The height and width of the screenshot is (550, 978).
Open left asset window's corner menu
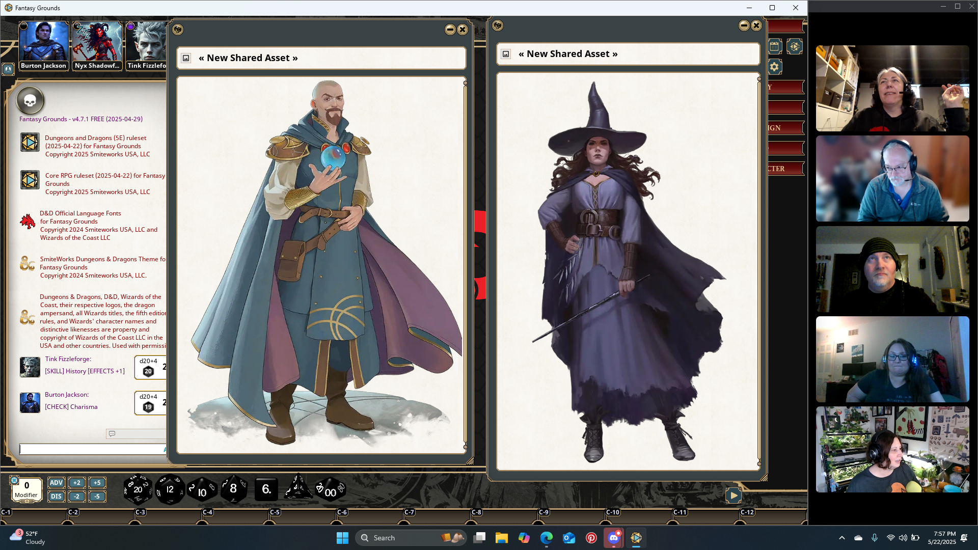(178, 30)
